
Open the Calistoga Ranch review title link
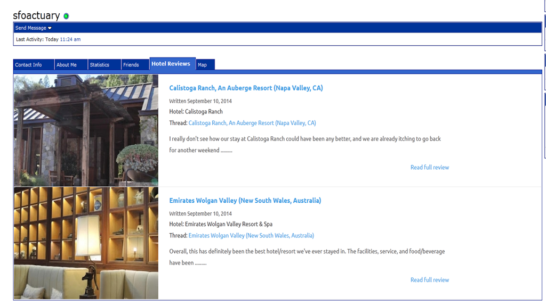pos(246,88)
